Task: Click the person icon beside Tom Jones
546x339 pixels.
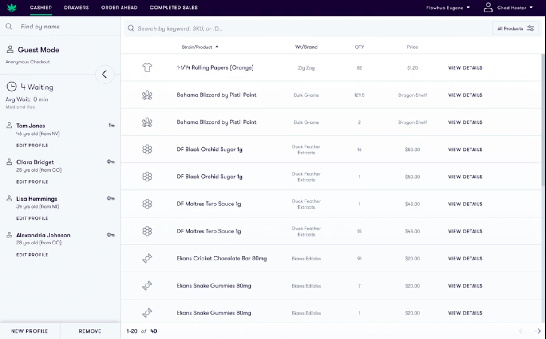Action: tap(9, 126)
